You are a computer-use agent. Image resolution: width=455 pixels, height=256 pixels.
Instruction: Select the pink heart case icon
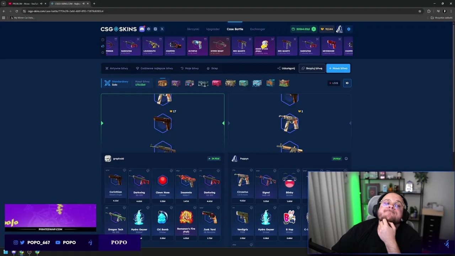[216, 83]
